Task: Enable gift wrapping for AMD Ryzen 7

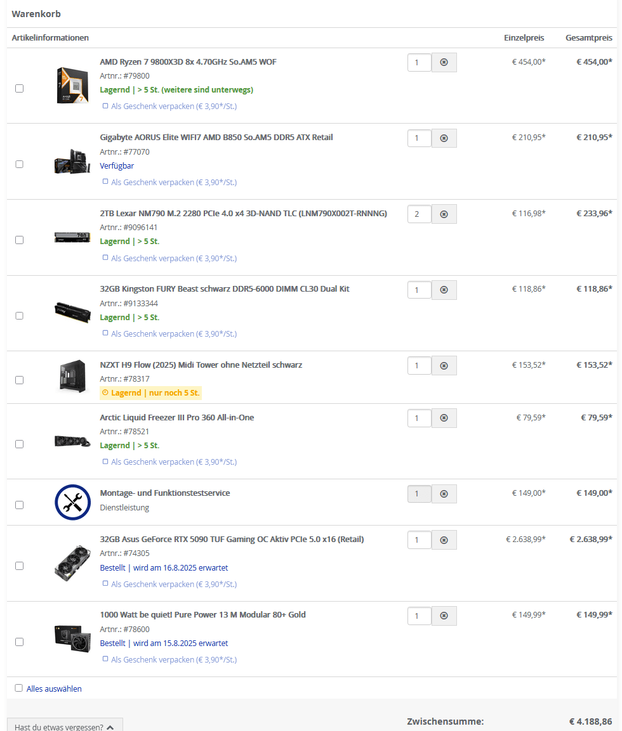Action: point(105,106)
